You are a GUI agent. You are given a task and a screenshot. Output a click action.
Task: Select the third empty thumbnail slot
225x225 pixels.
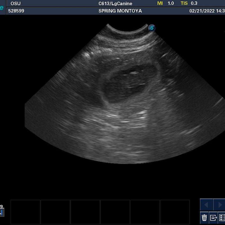pyautogui.click(x=85, y=212)
